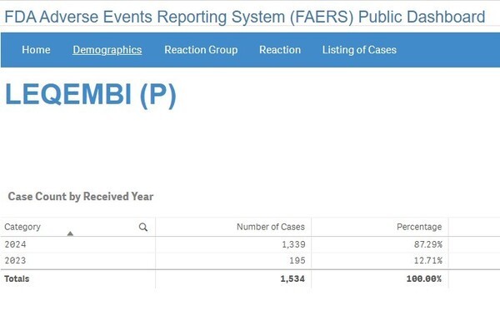Open the Listing of Cases tab
Screen dimensions: 500x331
point(359,50)
